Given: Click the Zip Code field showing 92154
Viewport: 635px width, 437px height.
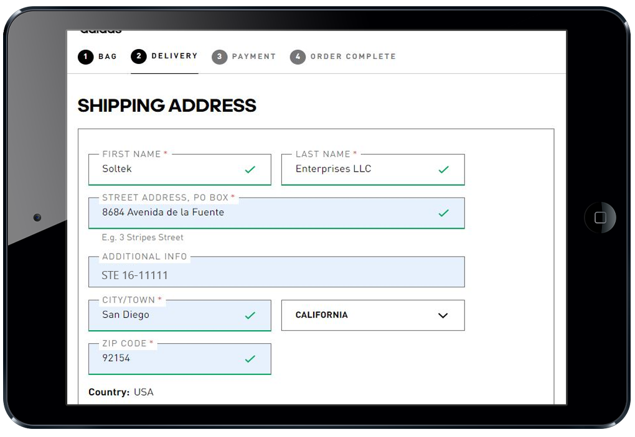Looking at the screenshot, I should (168, 359).
